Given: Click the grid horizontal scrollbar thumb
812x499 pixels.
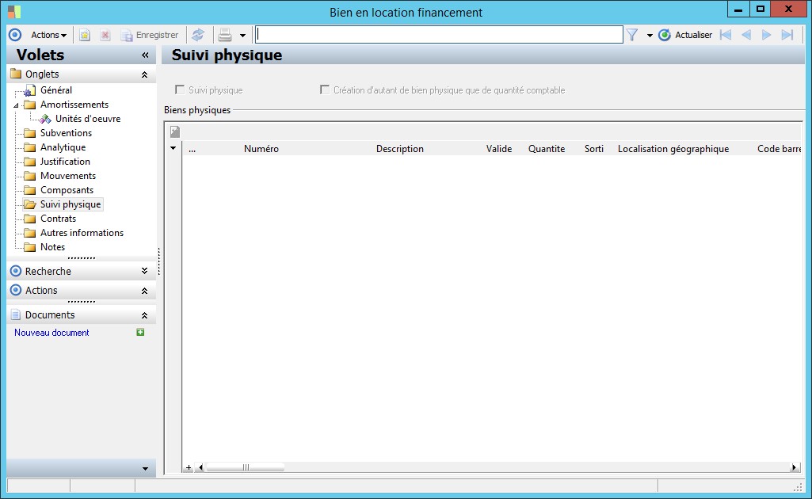Looking at the screenshot, I should tap(246, 467).
